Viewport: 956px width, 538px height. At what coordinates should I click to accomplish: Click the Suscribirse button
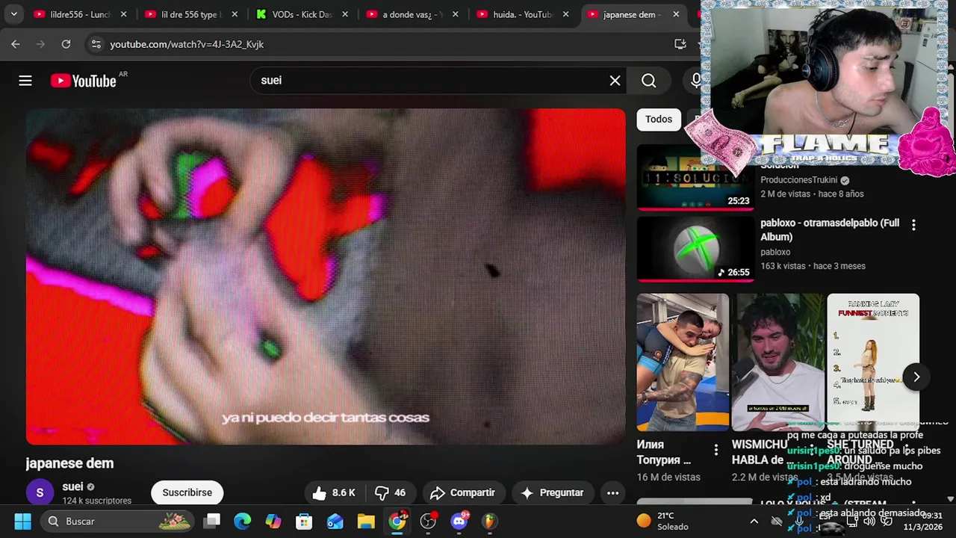tap(187, 492)
